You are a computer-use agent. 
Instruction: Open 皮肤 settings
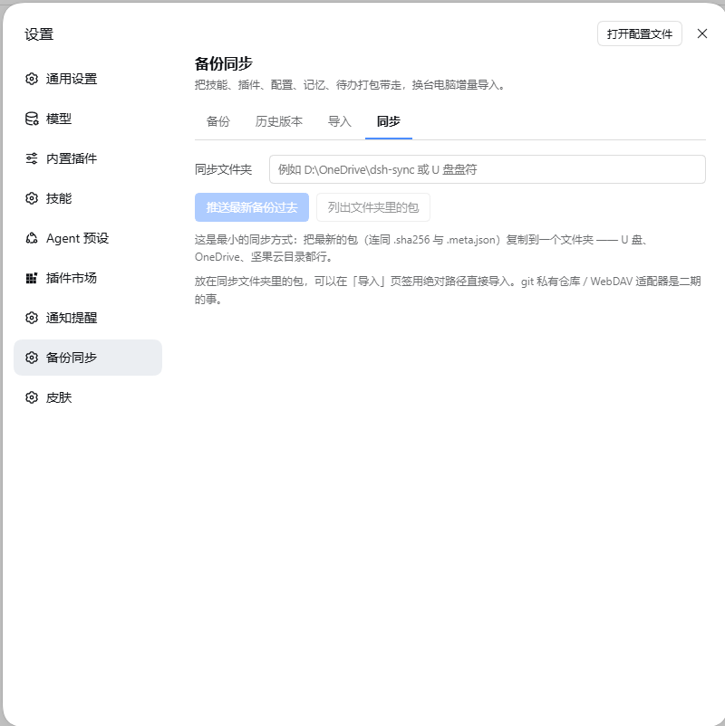(x=88, y=397)
